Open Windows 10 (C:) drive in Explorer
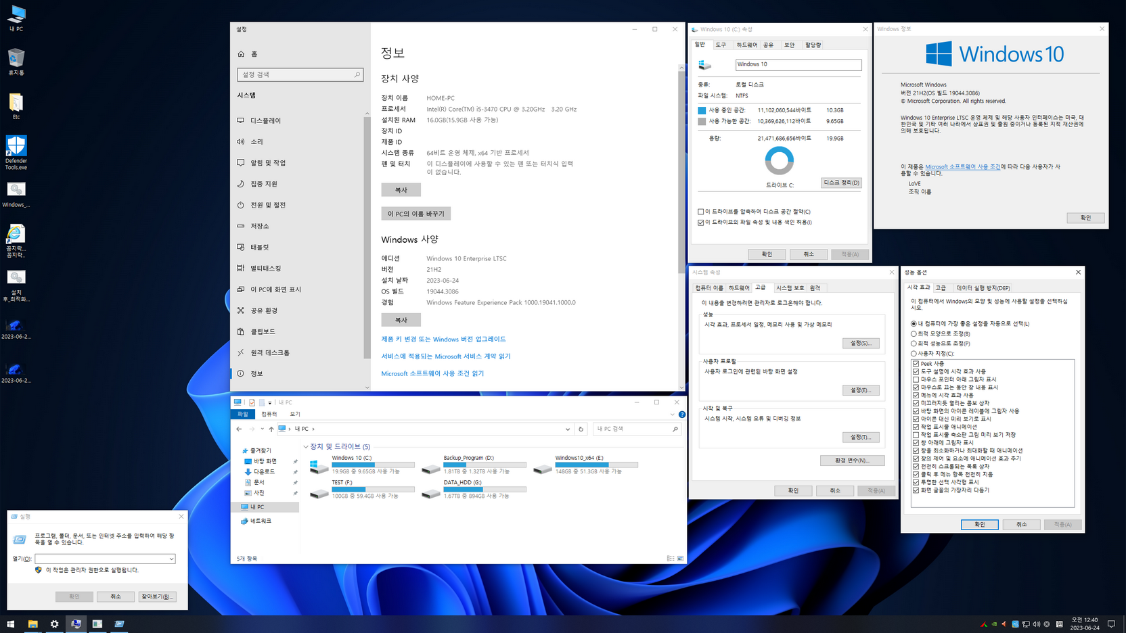1126x633 pixels. pos(362,465)
